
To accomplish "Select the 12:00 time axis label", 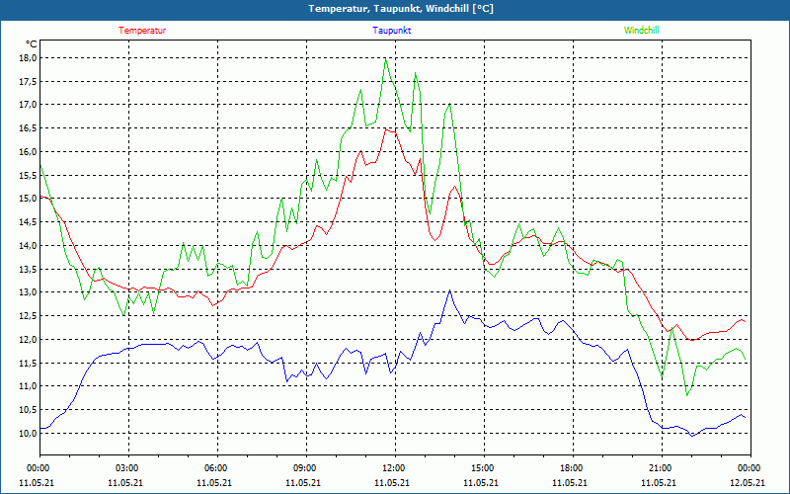I will (394, 468).
